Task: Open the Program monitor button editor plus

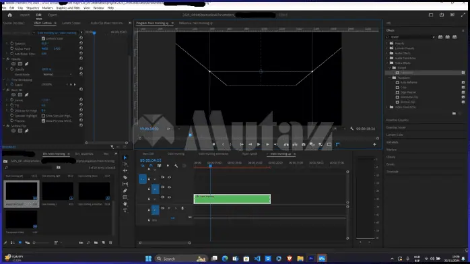Action: [374, 144]
